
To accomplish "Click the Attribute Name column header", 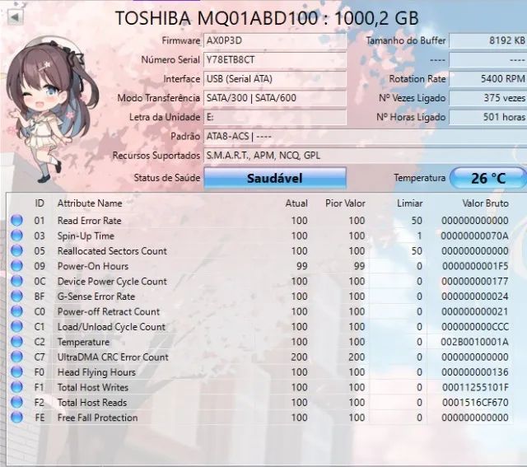I will tap(90, 203).
